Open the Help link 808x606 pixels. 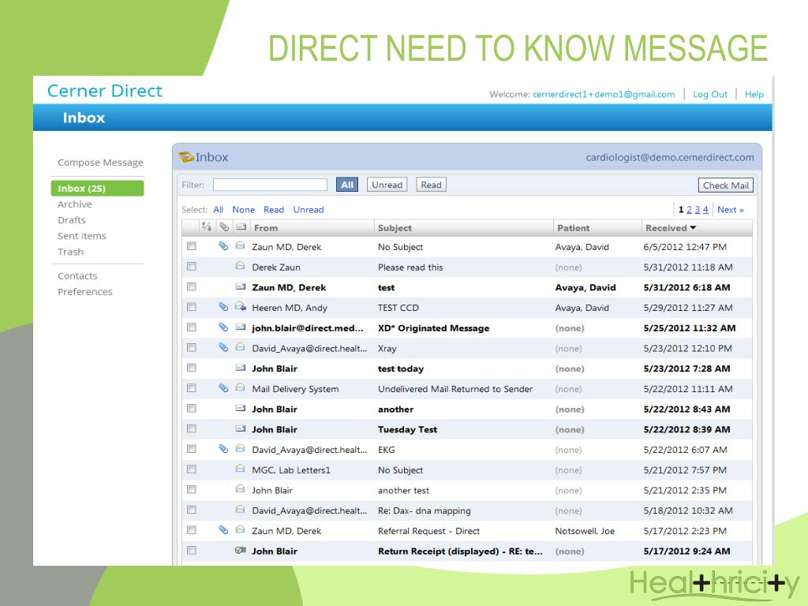(x=754, y=95)
